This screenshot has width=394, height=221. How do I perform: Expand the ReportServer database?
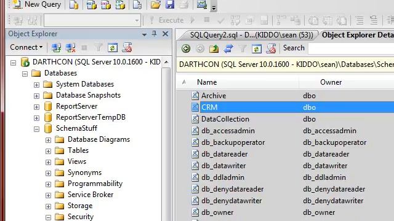pyautogui.click(x=36, y=107)
